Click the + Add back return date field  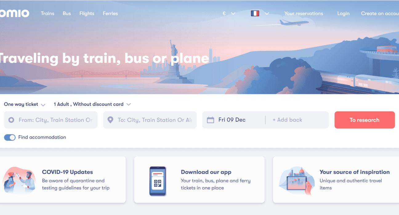pyautogui.click(x=297, y=120)
